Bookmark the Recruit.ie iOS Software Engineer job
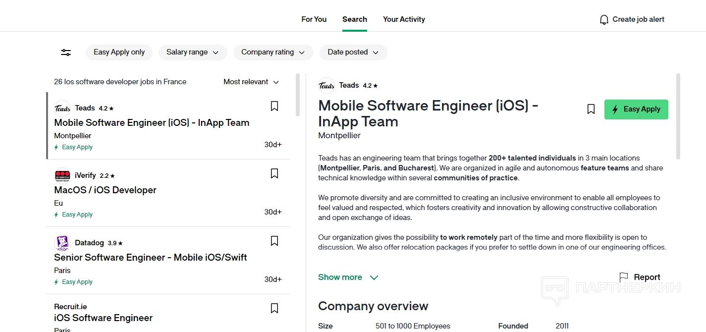 [x=274, y=308]
